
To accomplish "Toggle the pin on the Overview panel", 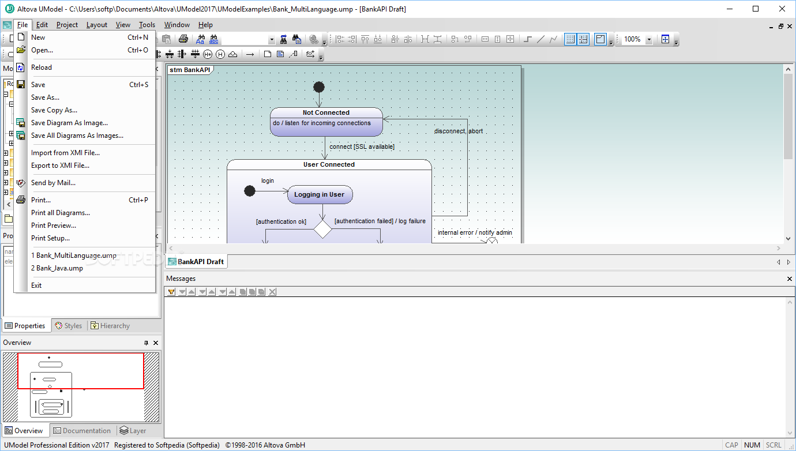I will [x=146, y=343].
